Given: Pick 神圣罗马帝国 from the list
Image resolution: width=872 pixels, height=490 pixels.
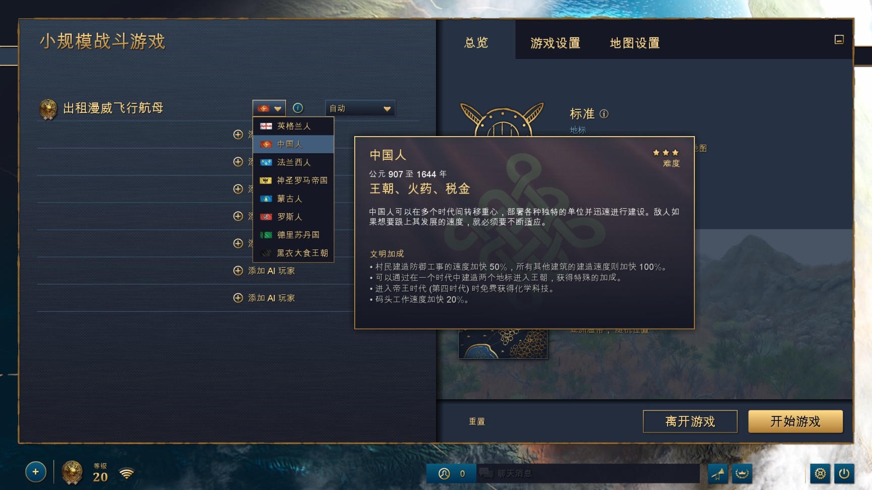Looking at the screenshot, I should coord(293,180).
